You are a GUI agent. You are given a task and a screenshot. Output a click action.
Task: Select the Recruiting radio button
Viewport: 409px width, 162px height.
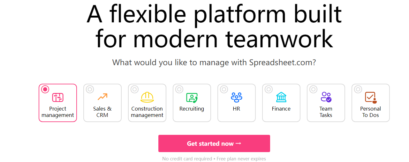click(179, 89)
